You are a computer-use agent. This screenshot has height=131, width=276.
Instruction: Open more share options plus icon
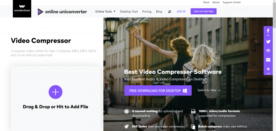[x=268, y=69]
